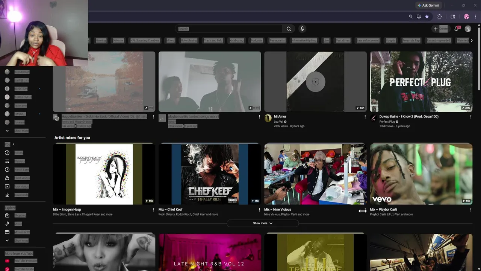Select the Freestyle Rap chip

click(411, 40)
